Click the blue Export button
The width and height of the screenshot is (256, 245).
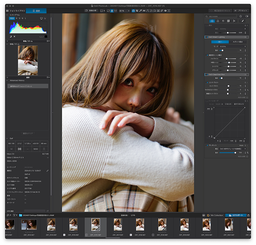coord(236,215)
